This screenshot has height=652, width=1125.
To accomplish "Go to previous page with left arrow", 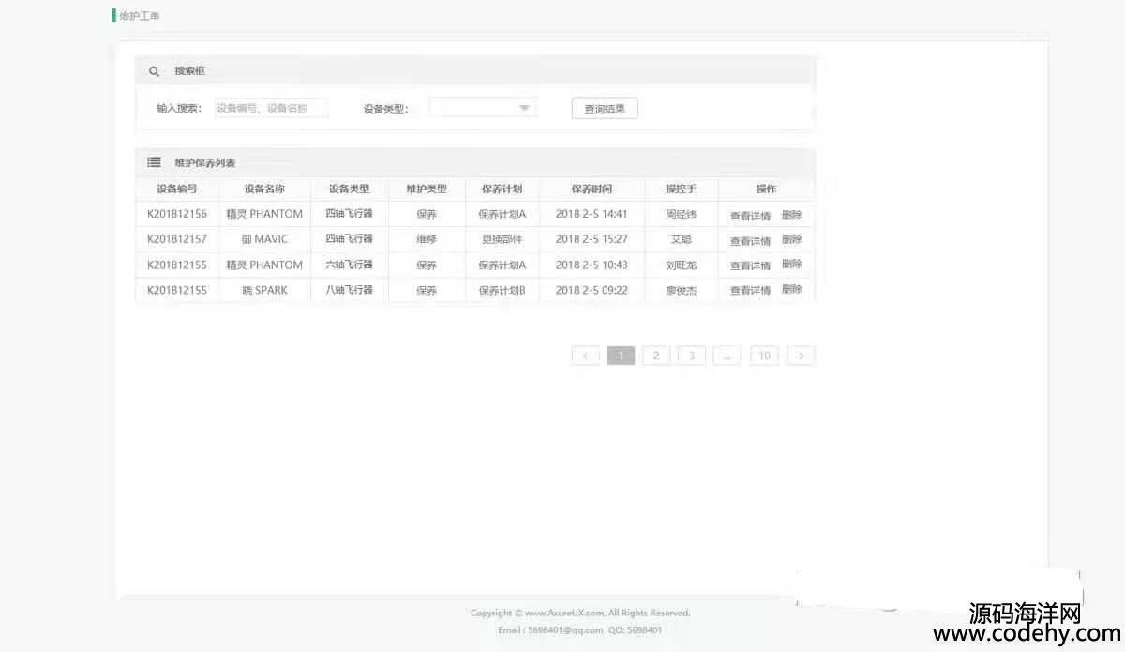I will pyautogui.click(x=585, y=356).
